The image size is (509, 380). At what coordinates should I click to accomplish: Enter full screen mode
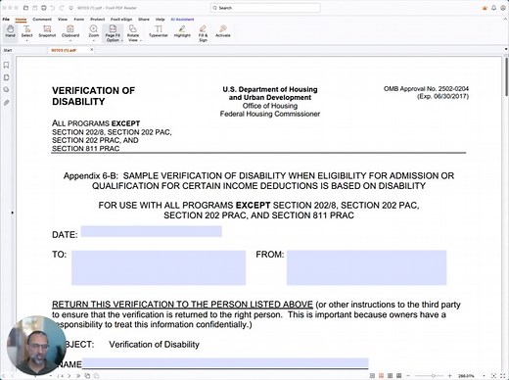tap(503, 376)
